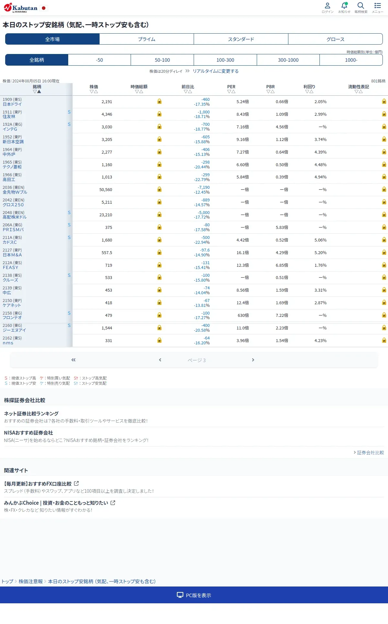Image resolution: width=388 pixels, height=624 pixels.
Task: Select the 300-1000 market cap filter
Action: pos(288,60)
